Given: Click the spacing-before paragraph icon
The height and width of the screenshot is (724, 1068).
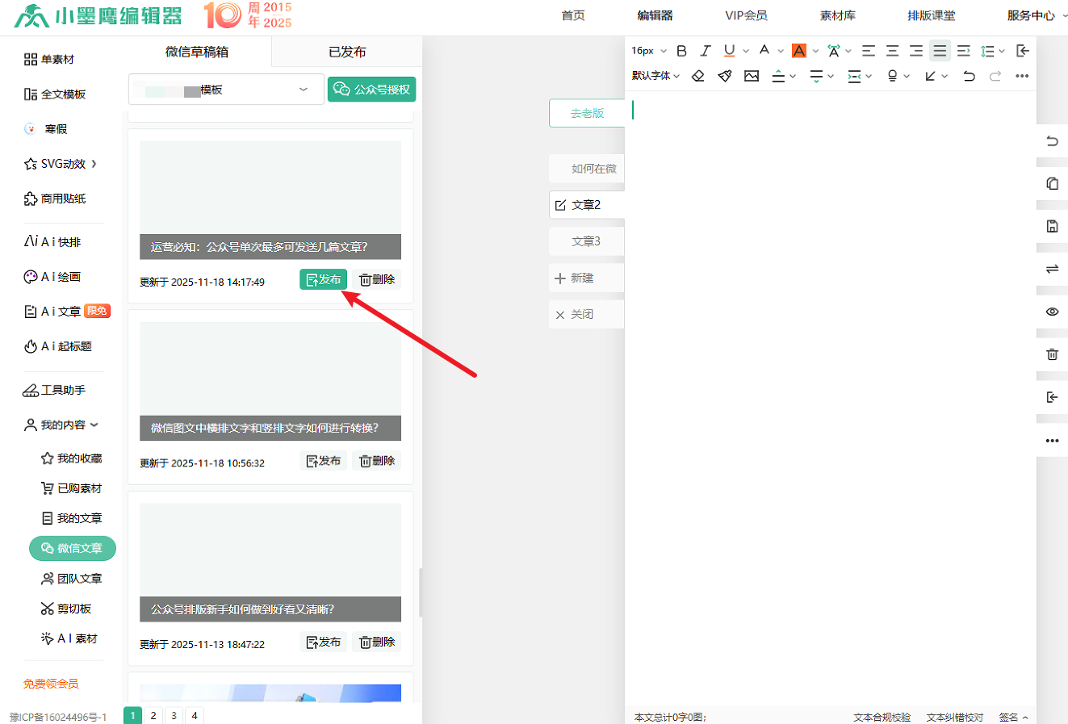Looking at the screenshot, I should 778,76.
